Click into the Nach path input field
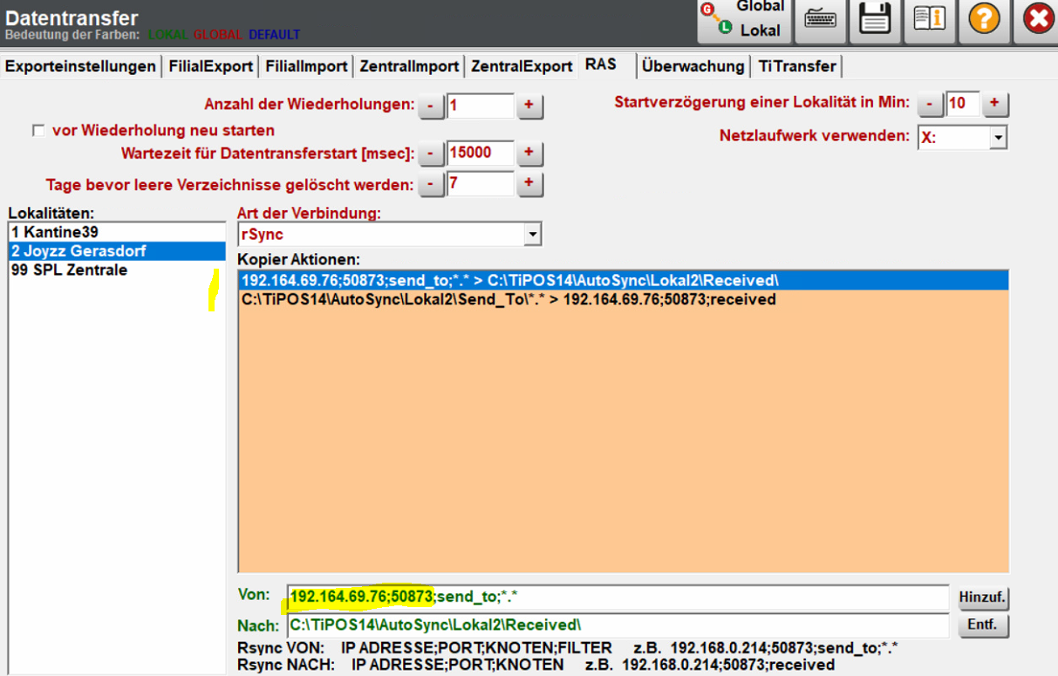This screenshot has height=676, width=1058. click(x=618, y=625)
